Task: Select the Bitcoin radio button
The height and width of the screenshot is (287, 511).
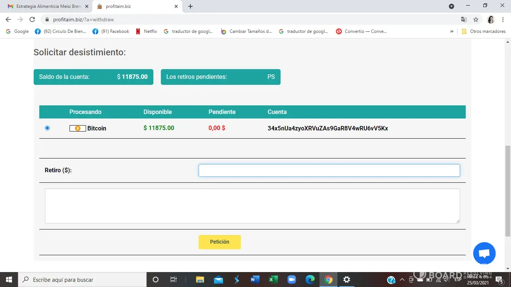Action: [47, 128]
